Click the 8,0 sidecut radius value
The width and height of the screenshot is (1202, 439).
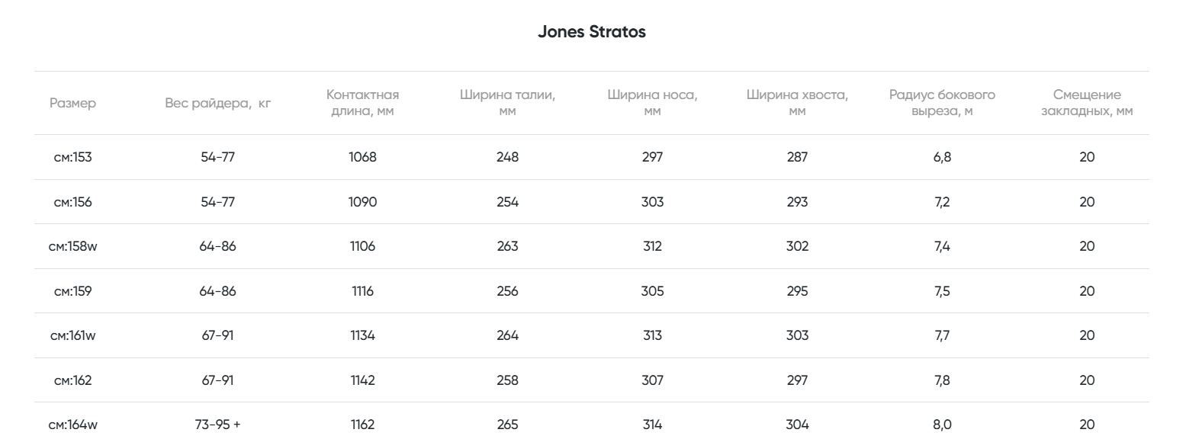(942, 425)
